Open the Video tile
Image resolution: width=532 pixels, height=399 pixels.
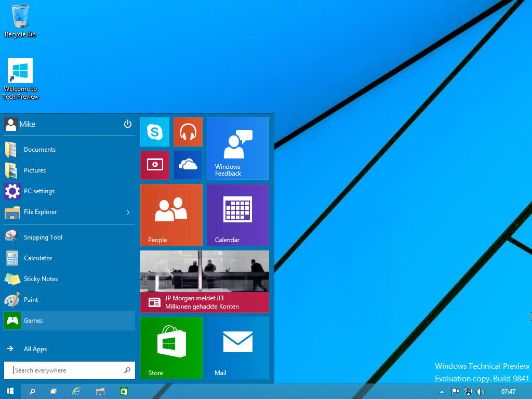[155, 165]
